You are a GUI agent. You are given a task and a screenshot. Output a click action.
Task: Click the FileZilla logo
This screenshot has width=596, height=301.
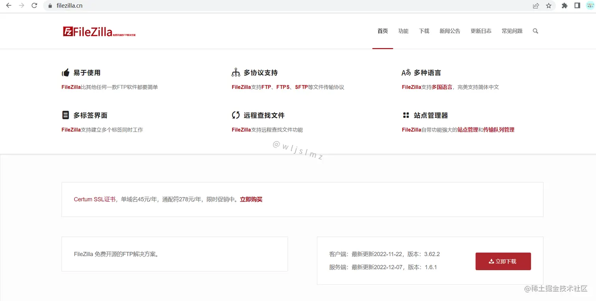coord(99,32)
